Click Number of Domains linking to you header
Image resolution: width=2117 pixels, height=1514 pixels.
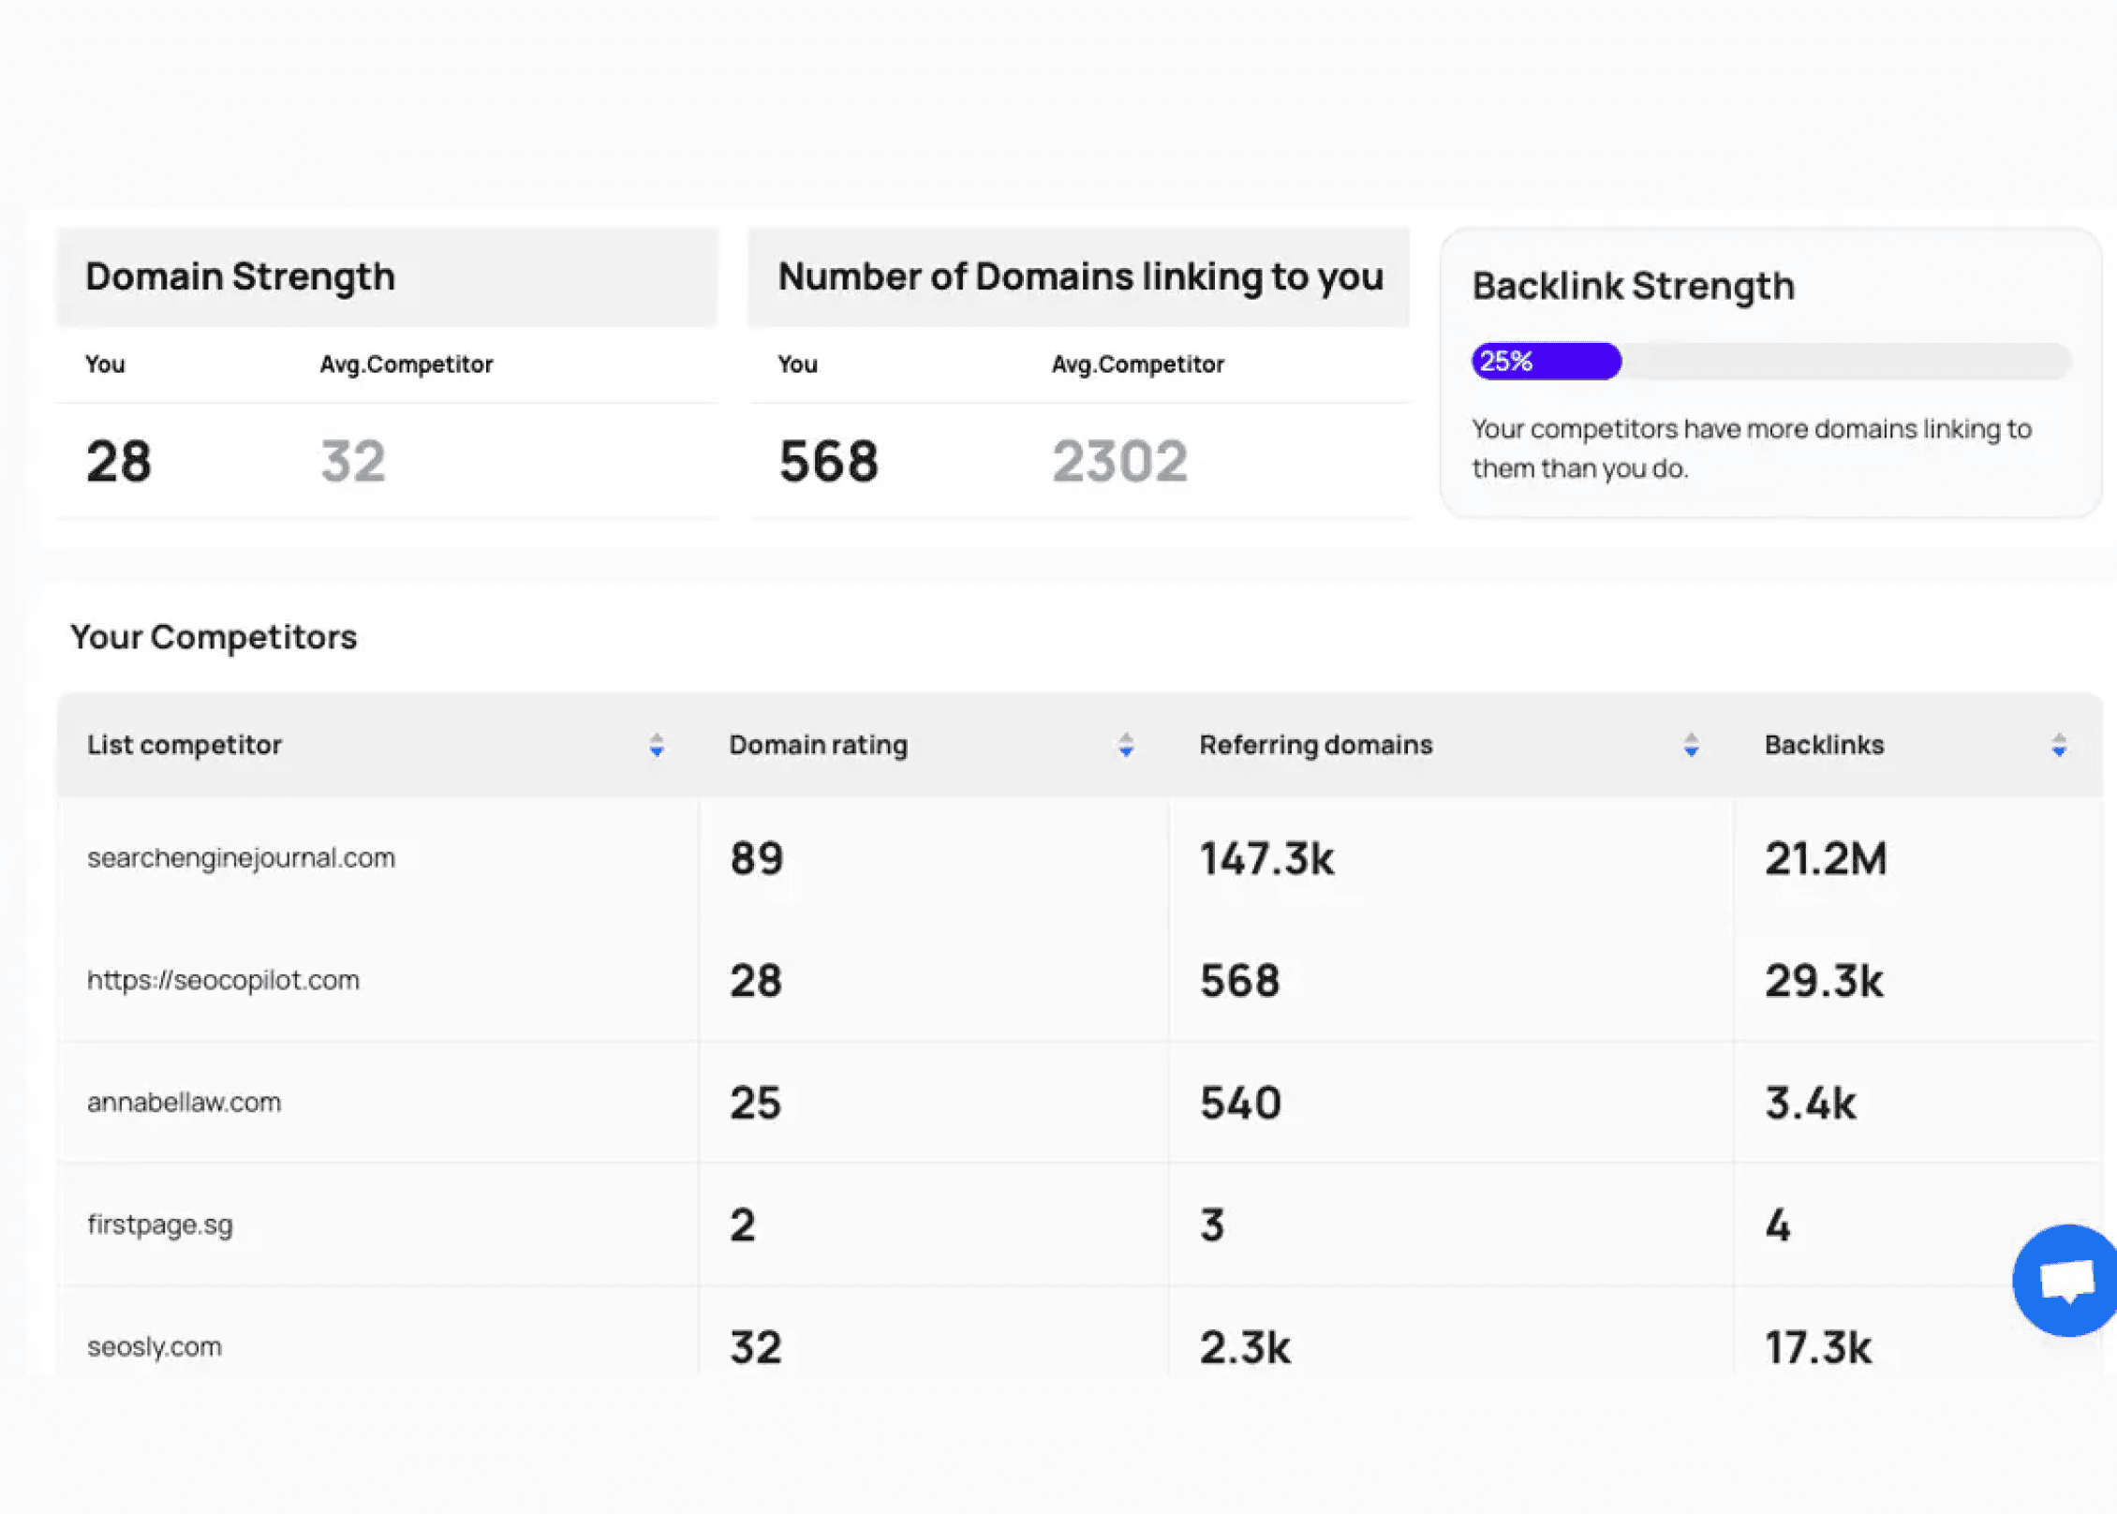tap(1080, 277)
